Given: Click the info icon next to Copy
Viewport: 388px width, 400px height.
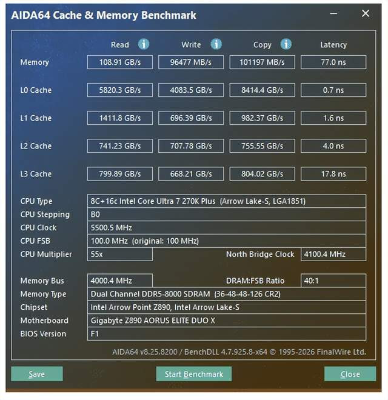Looking at the screenshot, I should pyautogui.click(x=286, y=44).
